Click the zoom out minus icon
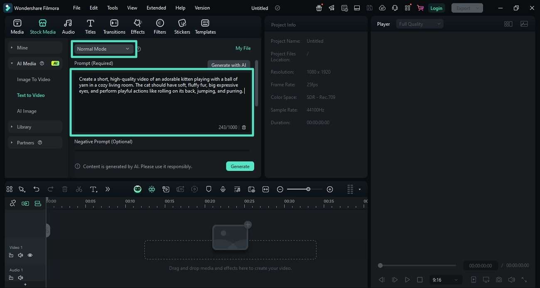The height and width of the screenshot is (288, 540). click(280, 189)
